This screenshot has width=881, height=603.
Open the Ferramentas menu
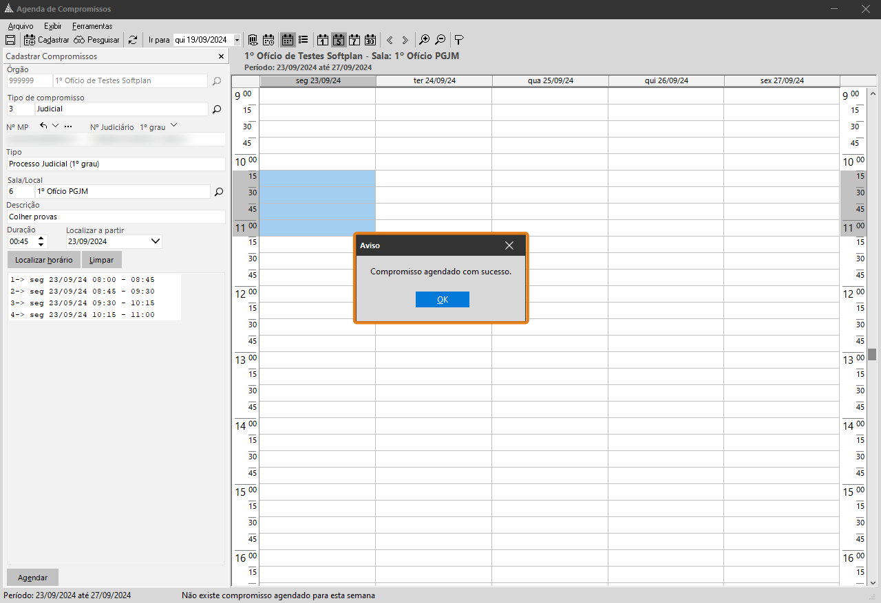(x=92, y=26)
